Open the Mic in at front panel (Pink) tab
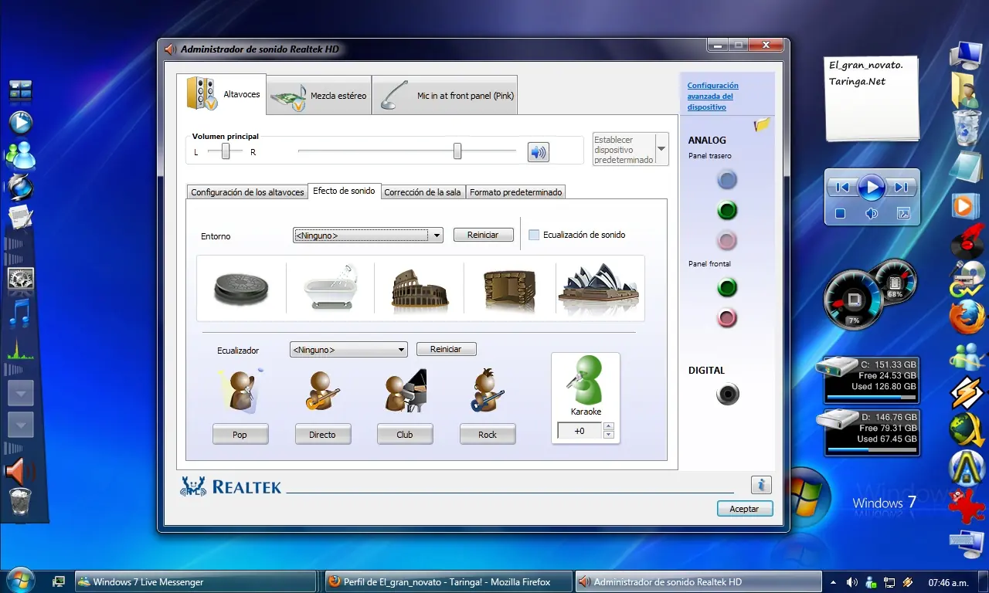This screenshot has width=989, height=593. (445, 96)
